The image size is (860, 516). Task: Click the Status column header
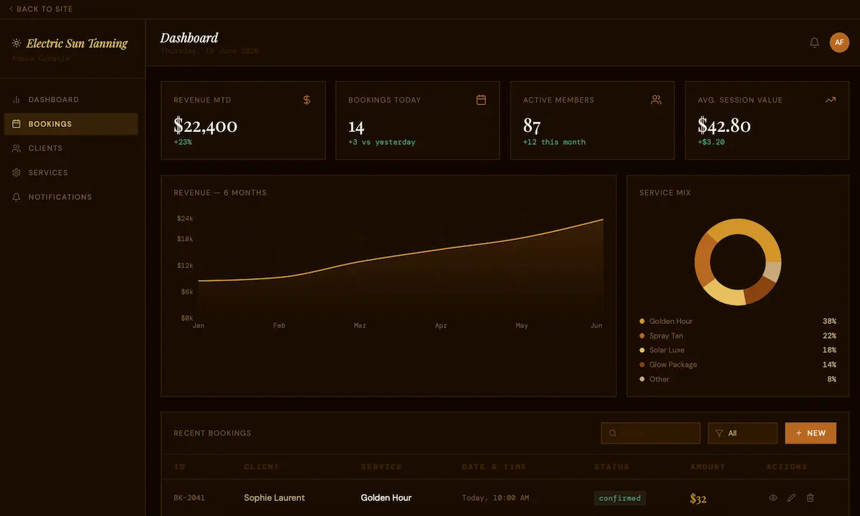[612, 467]
